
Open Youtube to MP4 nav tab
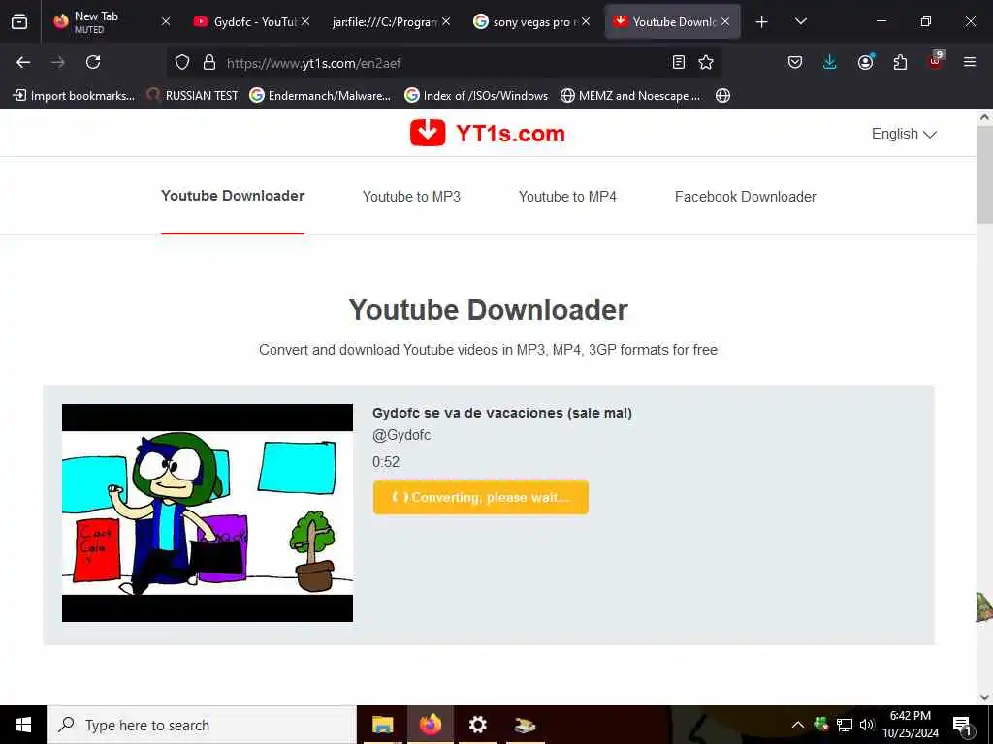point(567,197)
